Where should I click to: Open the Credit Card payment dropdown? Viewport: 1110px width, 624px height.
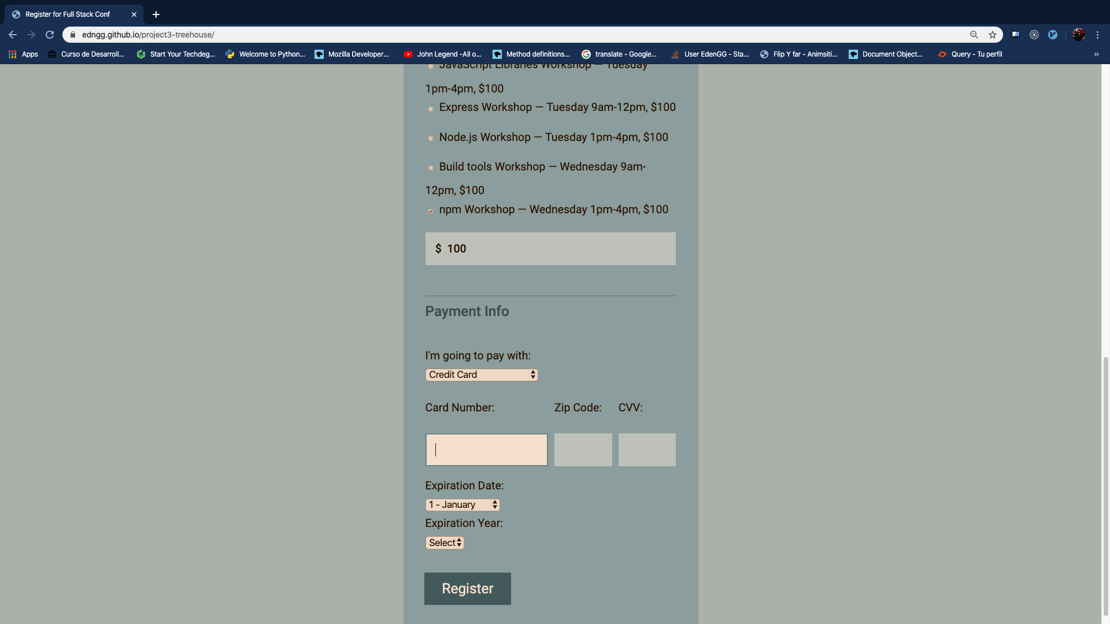pos(482,375)
